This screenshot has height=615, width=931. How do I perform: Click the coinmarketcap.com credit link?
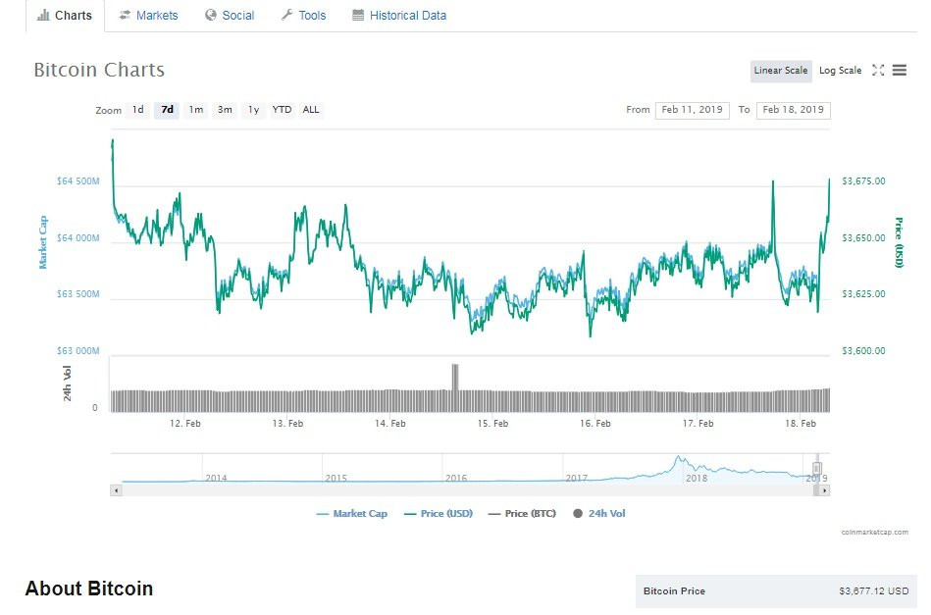click(x=874, y=533)
